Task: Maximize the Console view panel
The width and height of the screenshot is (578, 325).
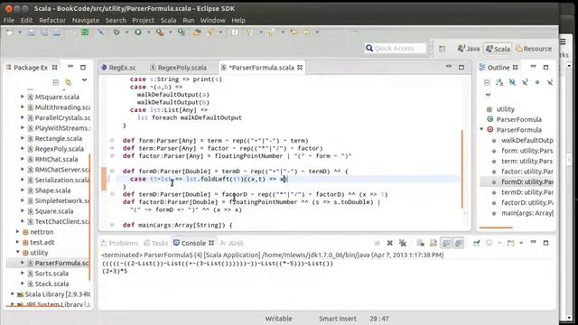Action: [545, 243]
